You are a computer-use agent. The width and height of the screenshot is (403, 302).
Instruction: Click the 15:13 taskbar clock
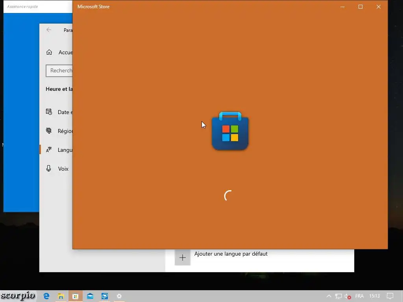(x=375, y=296)
